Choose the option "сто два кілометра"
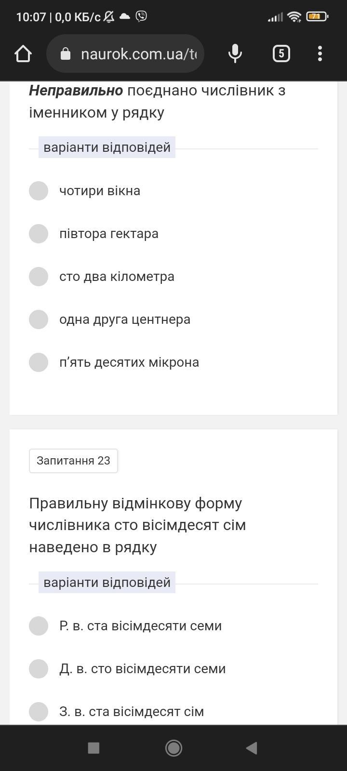Viewport: 347px width, 771px height. pyautogui.click(x=39, y=277)
